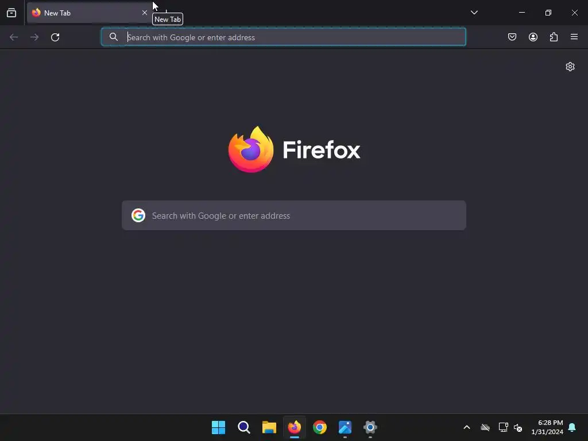This screenshot has height=441, width=588.
Task: Close the Firefox window
Action: (574, 13)
